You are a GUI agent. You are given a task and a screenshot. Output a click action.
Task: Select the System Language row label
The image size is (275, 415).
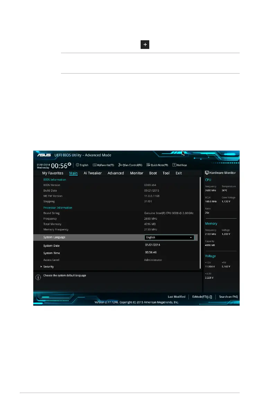[54, 237]
